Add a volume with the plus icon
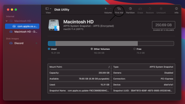The height and width of the screenshot is (104, 185). click(106, 9)
